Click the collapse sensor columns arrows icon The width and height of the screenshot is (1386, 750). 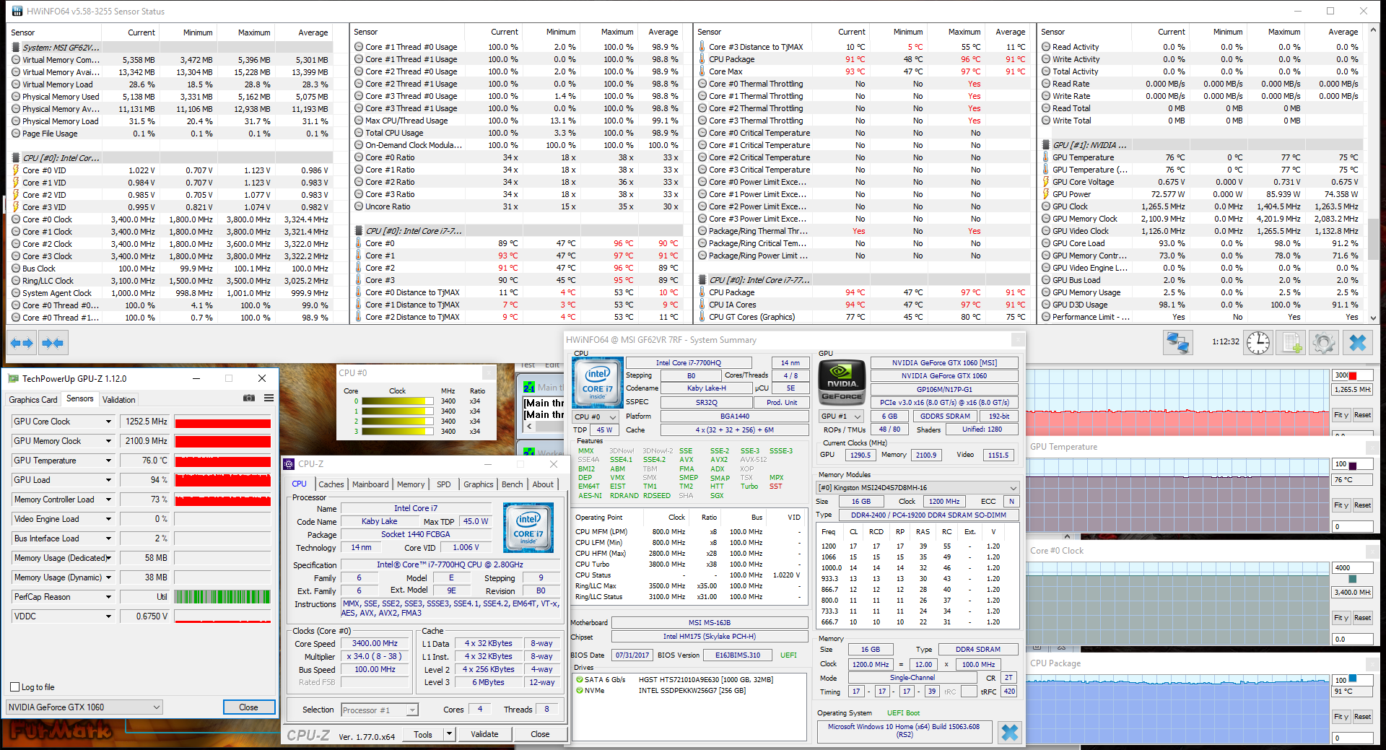(x=53, y=343)
